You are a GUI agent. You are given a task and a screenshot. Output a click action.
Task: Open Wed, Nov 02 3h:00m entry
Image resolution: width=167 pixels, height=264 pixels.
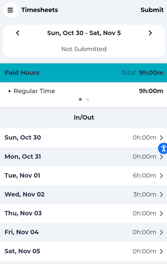click(83, 194)
